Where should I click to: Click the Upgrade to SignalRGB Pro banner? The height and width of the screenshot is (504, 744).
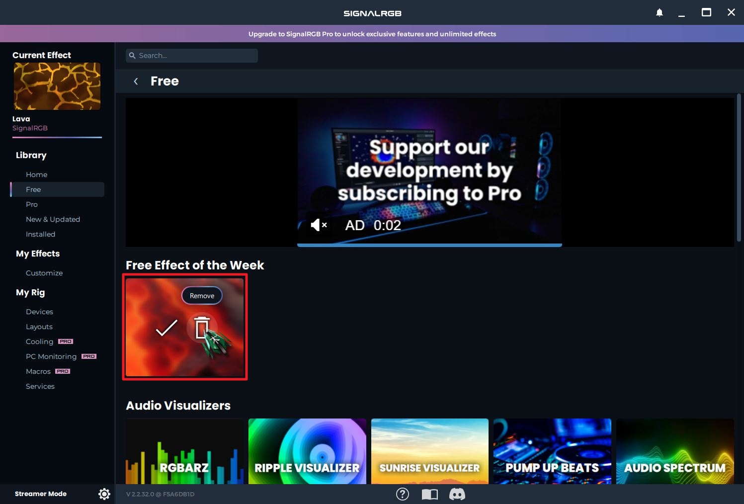372,34
